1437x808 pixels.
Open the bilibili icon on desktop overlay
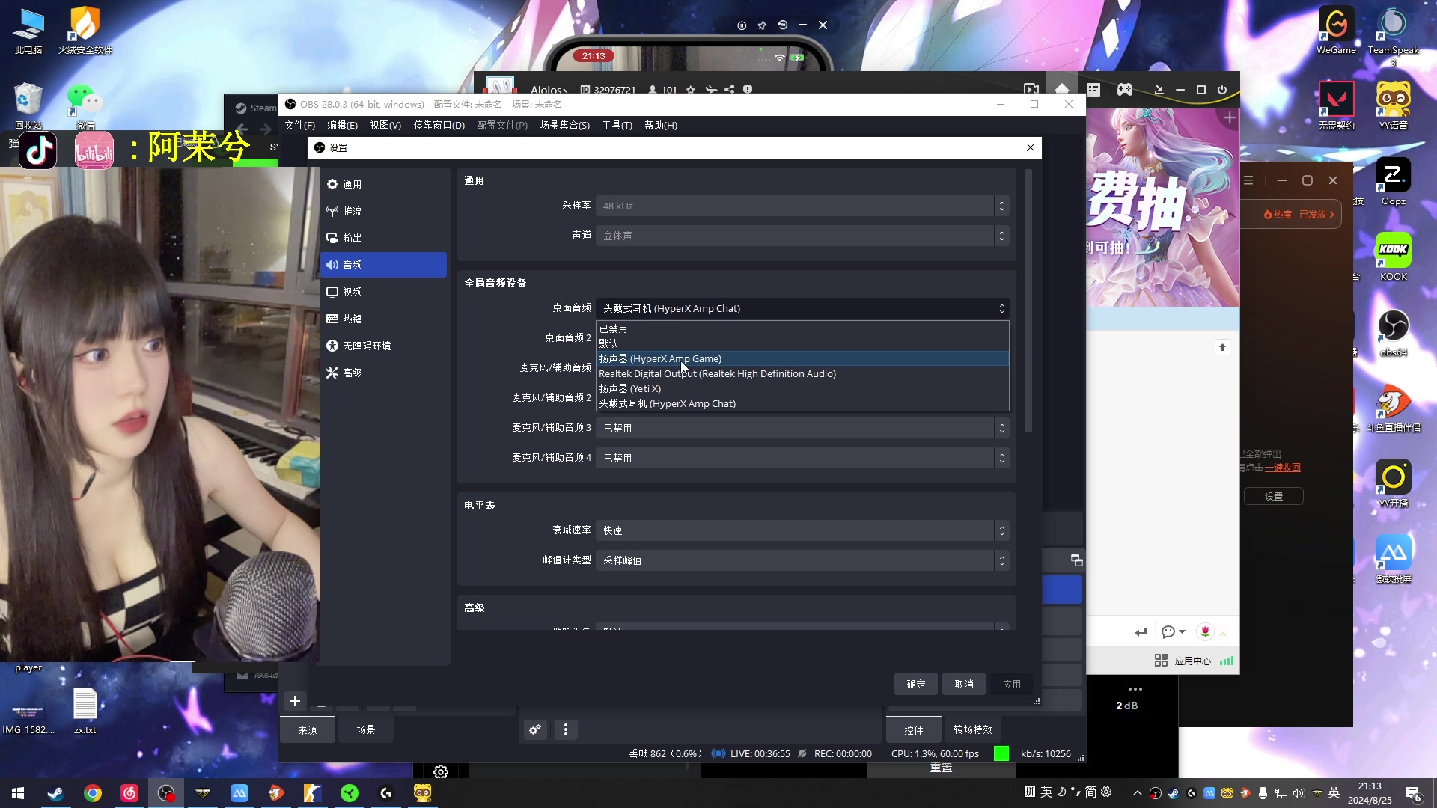(x=94, y=150)
